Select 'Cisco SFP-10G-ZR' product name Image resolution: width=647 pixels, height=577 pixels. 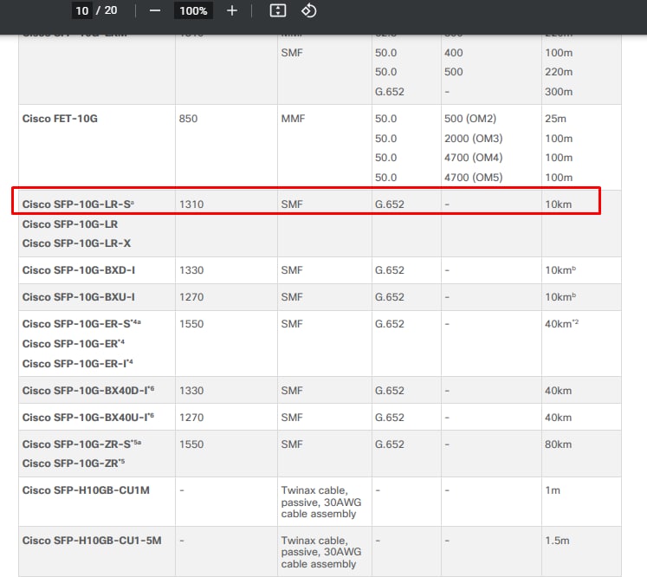point(70,464)
